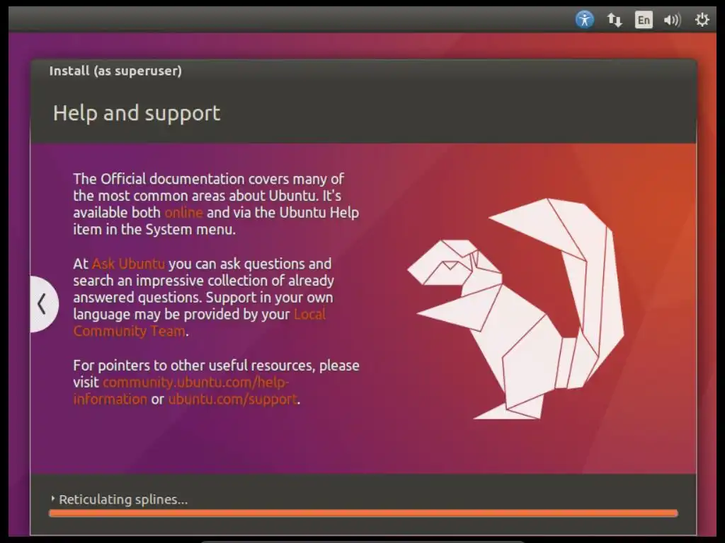
Task: Open the accessibility menu icon
Action: tap(584, 20)
